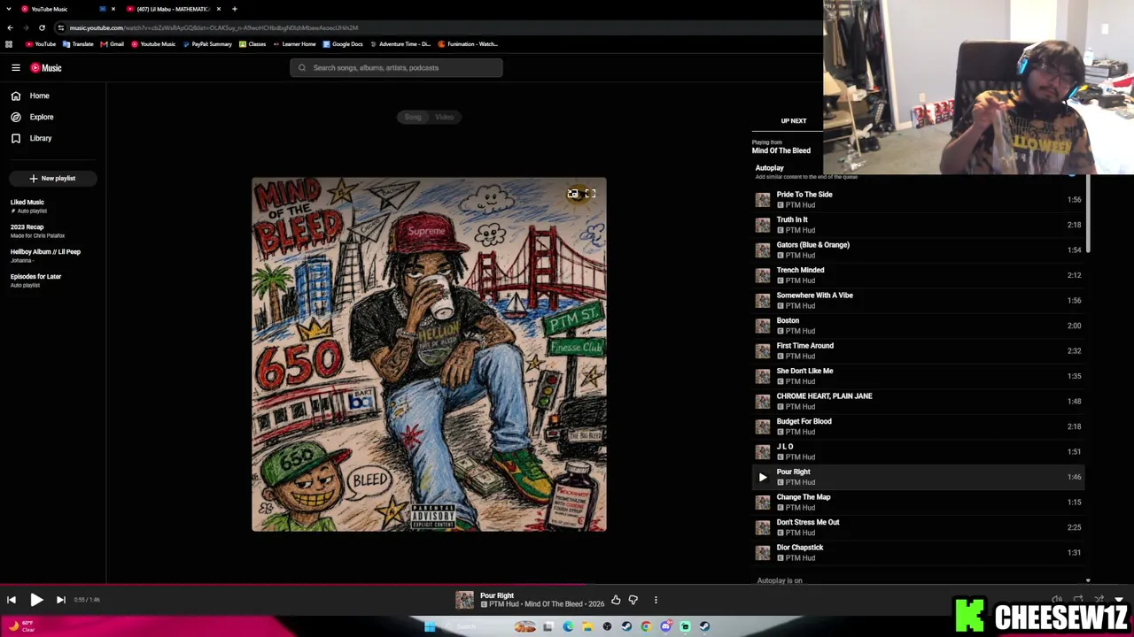The image size is (1134, 637).
Task: Play CHROME HEART, PLAIN JANE from queue
Action: coord(918,402)
